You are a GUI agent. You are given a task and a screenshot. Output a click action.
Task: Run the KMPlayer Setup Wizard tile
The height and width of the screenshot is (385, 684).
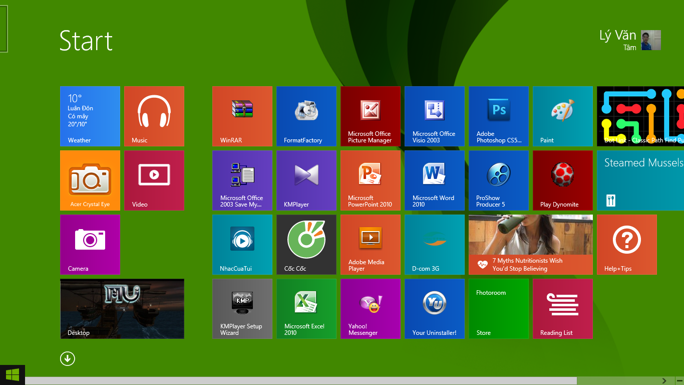pyautogui.click(x=242, y=309)
